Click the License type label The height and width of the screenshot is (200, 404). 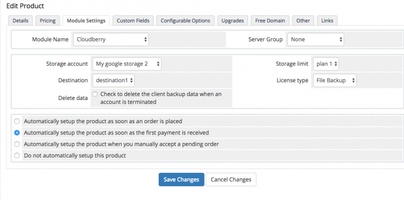coord(292,80)
